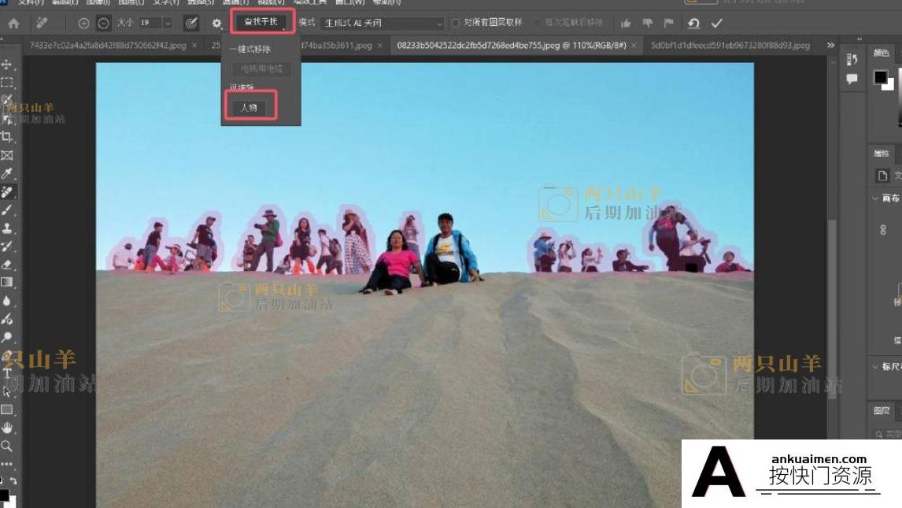Open the Comments panel icon
This screenshot has height=508, width=902.
(x=852, y=79)
